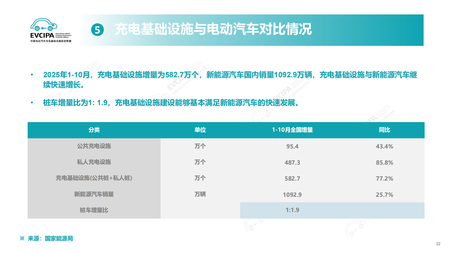This screenshot has height=253, width=451.
Task: Select the 新能源汽车销量 row label
Action: coord(94,194)
